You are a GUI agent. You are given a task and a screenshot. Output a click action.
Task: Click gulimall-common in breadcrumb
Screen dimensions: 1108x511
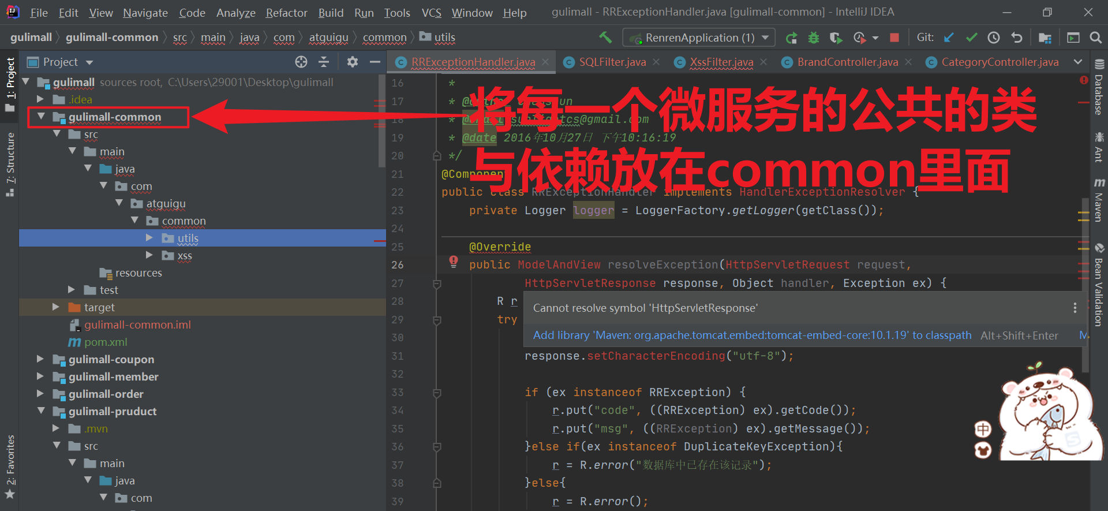coord(112,38)
